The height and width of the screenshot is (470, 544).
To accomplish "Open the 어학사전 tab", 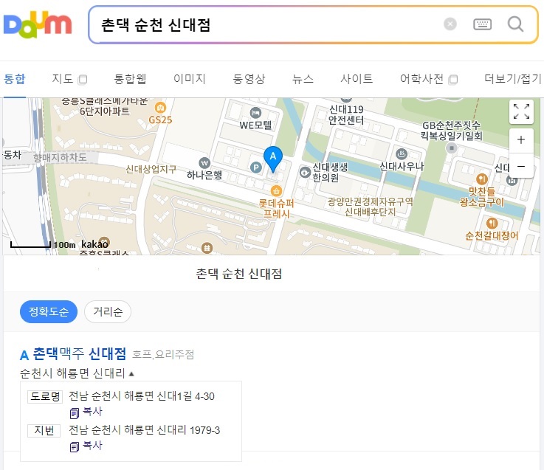I will 421,79.
